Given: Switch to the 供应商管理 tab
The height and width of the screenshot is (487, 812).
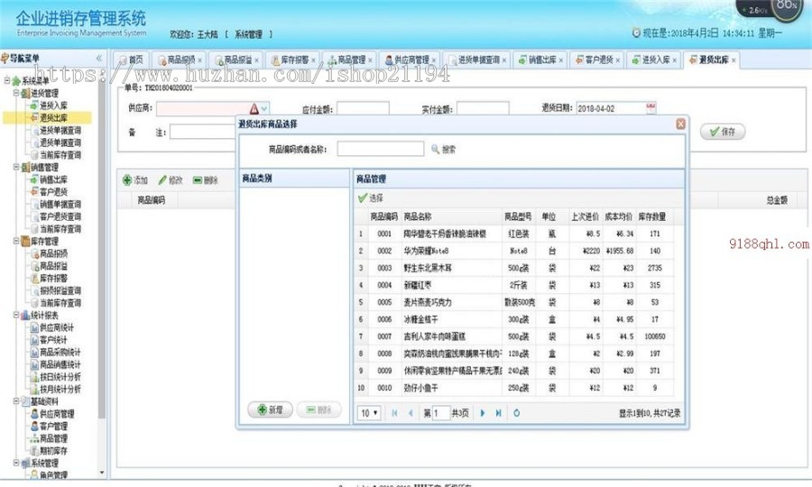Looking at the screenshot, I should (x=411, y=60).
